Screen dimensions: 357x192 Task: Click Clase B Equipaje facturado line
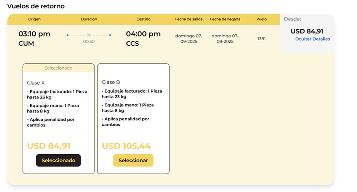tap(132, 94)
